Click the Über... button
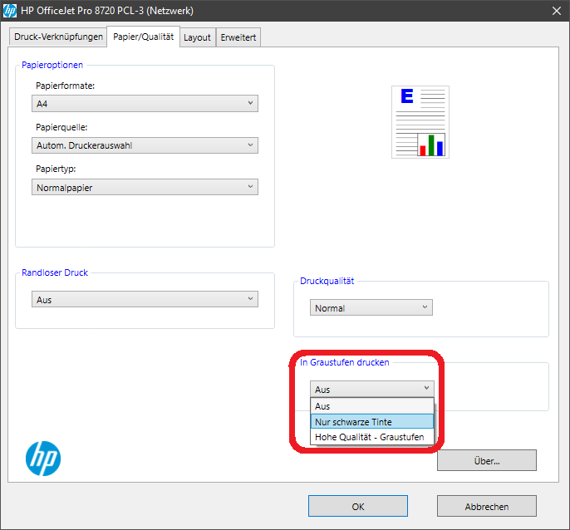Screen dimensions: 570x530 pyautogui.click(x=487, y=460)
